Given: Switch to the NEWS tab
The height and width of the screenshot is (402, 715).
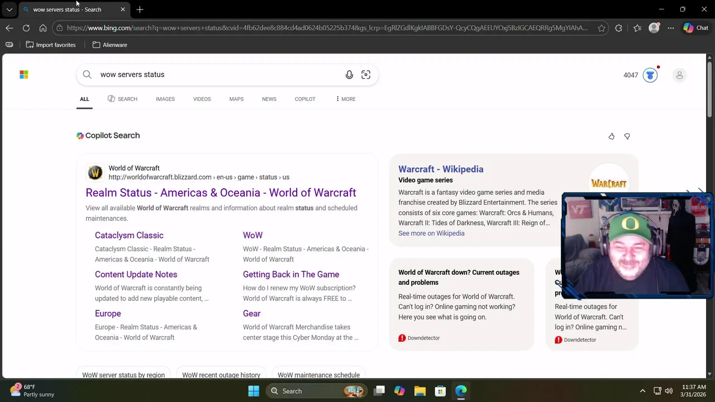Looking at the screenshot, I should click(x=269, y=99).
